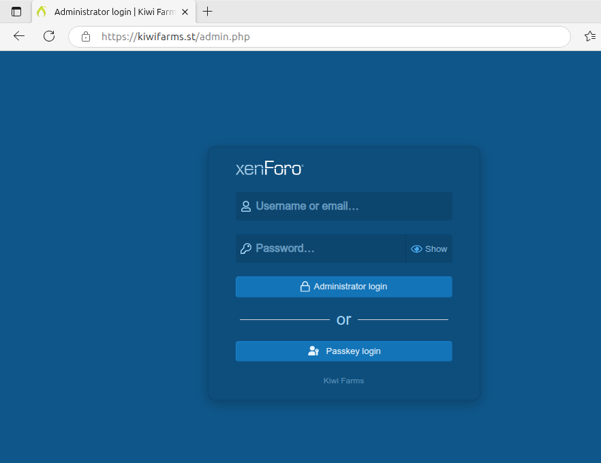Click the passkey user-key icon
Screen dimensions: 601x463
313,351
